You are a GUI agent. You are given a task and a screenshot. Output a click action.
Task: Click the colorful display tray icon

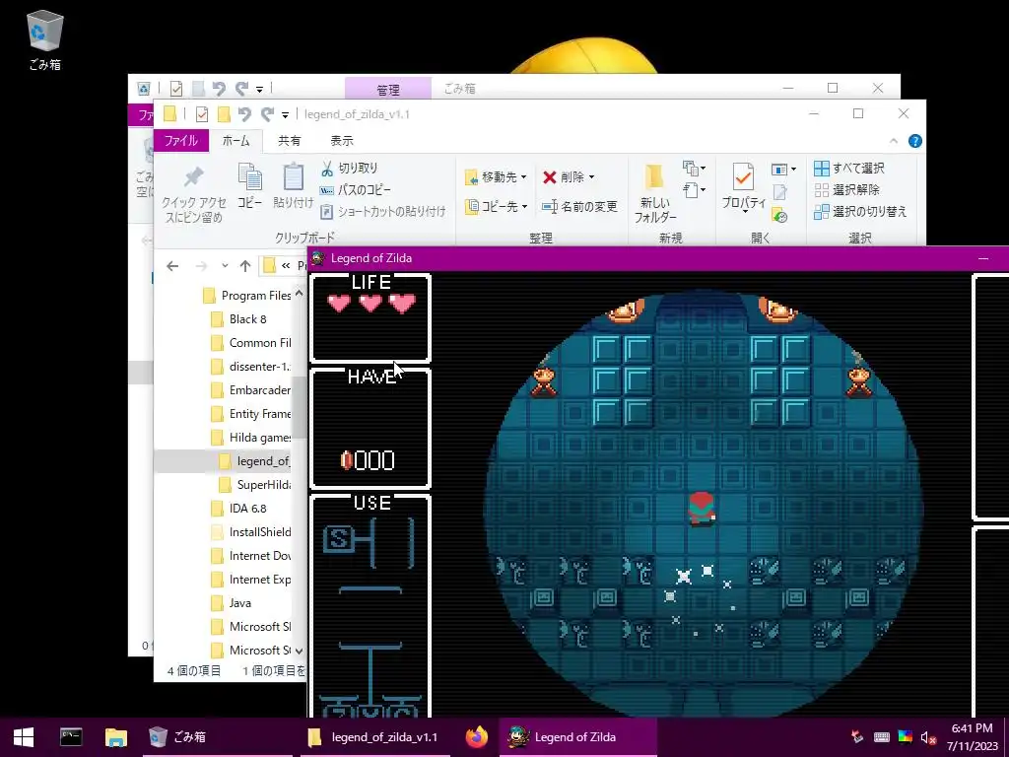click(x=905, y=737)
